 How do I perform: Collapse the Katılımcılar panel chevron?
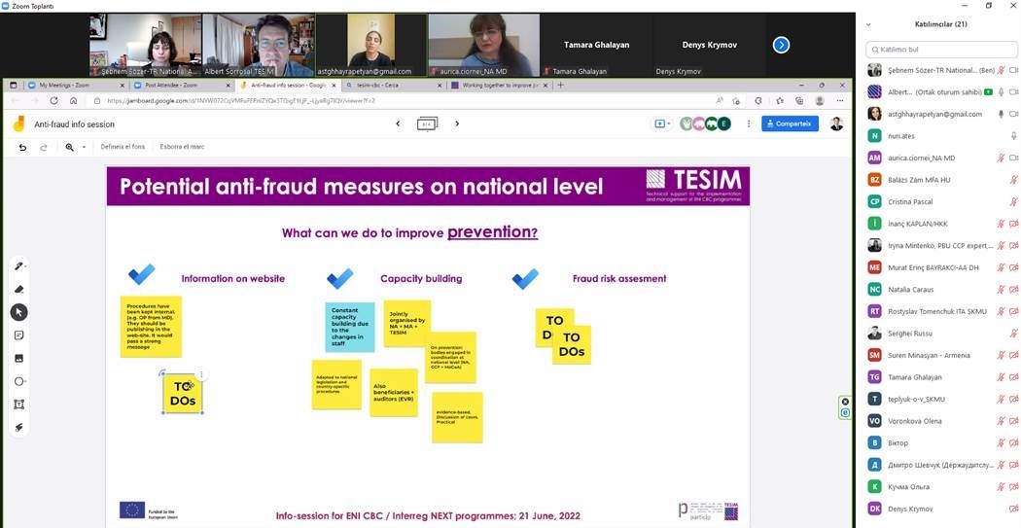(868, 24)
